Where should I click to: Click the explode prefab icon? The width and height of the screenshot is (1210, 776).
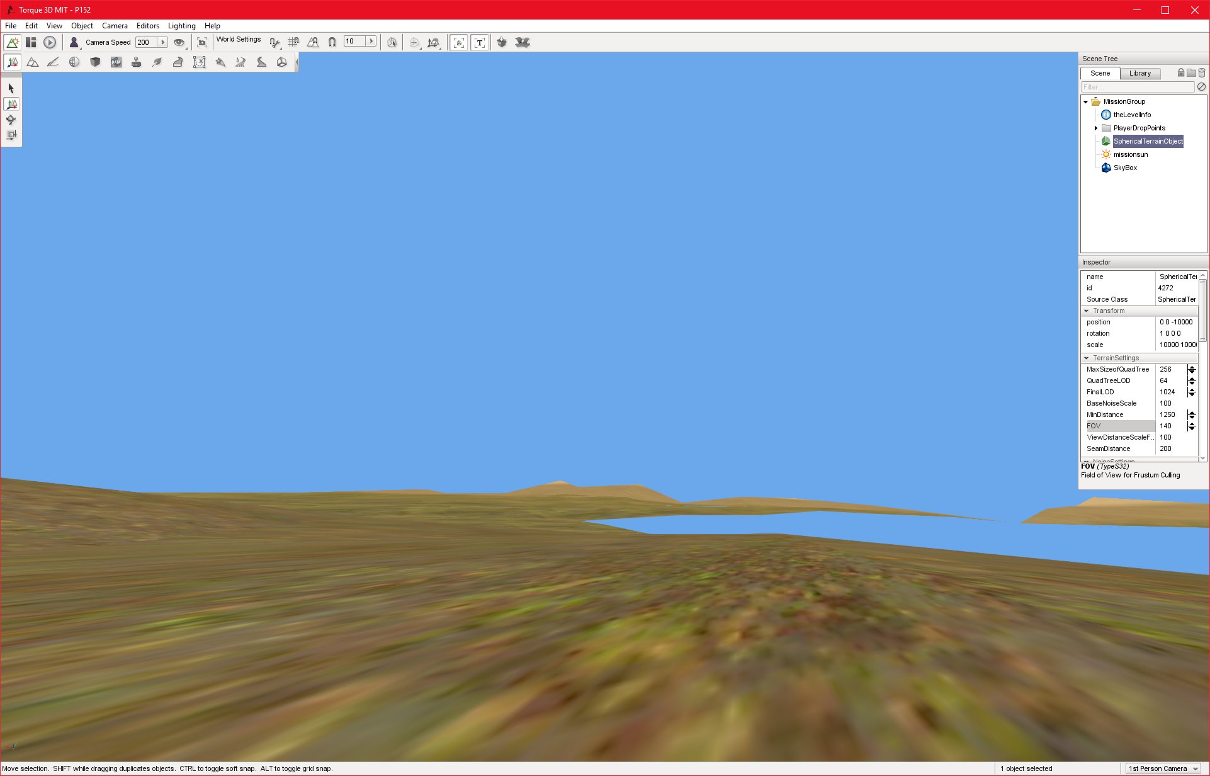pos(523,42)
